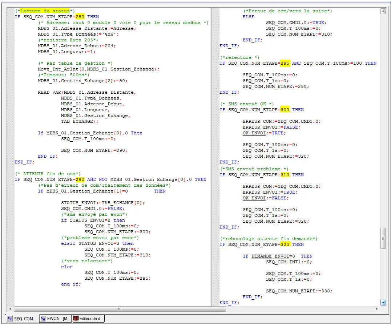Click the red icon on the Editeur tab
The height and width of the screenshot is (324, 391).
(76, 318)
